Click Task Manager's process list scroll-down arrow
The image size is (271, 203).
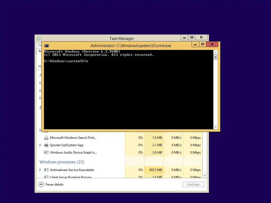205,176
